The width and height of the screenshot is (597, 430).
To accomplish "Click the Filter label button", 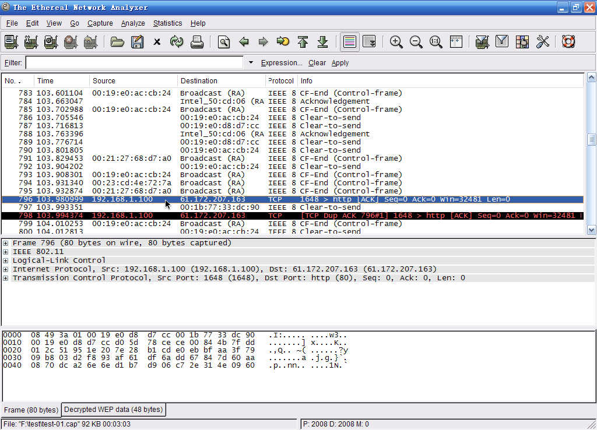I will pyautogui.click(x=13, y=63).
